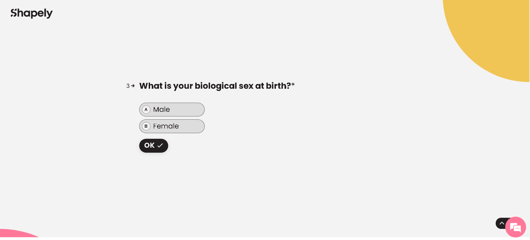Click the OK text to confirm answer
Screen dimensions: 530x240
pyautogui.click(x=149, y=145)
